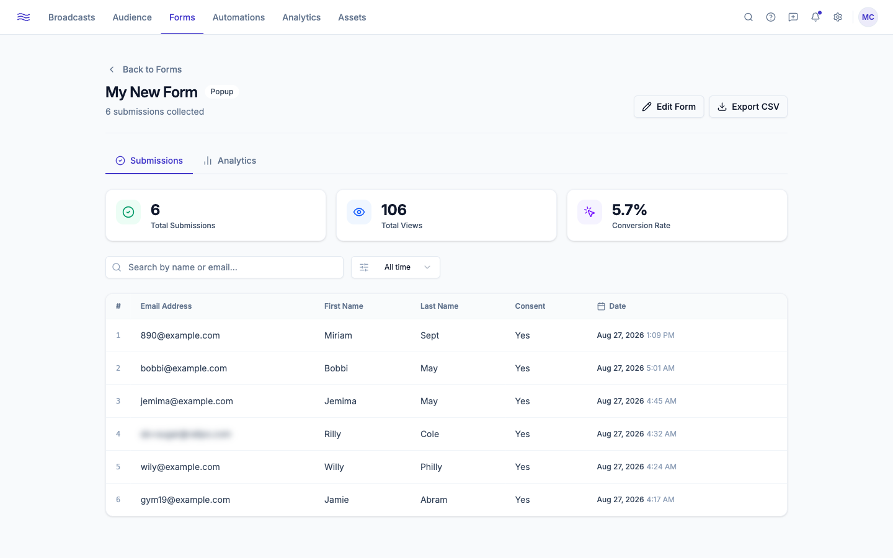893x558 pixels.
Task: Select email wily@example.com
Action: [180, 467]
